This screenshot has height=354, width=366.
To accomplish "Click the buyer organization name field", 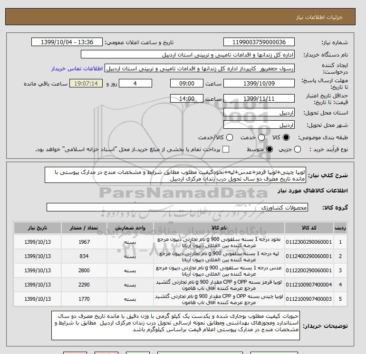I will [x=188, y=54].
